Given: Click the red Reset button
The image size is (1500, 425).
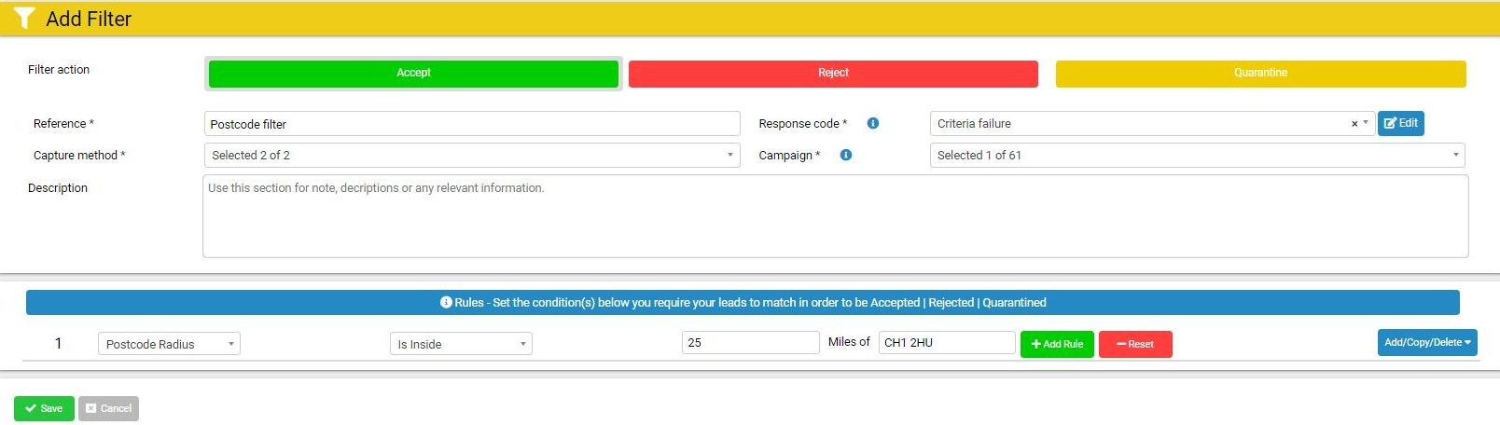Looking at the screenshot, I should click(1135, 344).
